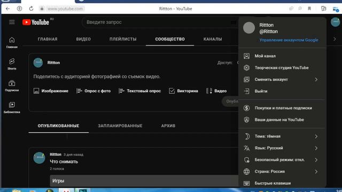Show more channel tabs with the arrow
The image size is (342, 192).
coord(335,39)
